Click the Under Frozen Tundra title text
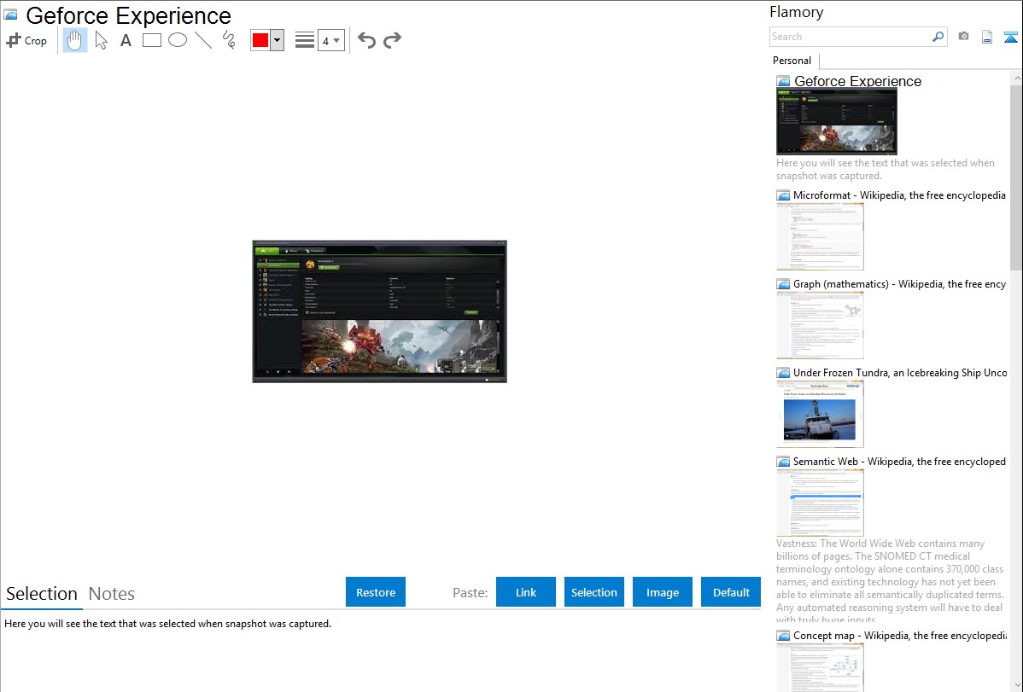1023x692 pixels. (x=900, y=372)
